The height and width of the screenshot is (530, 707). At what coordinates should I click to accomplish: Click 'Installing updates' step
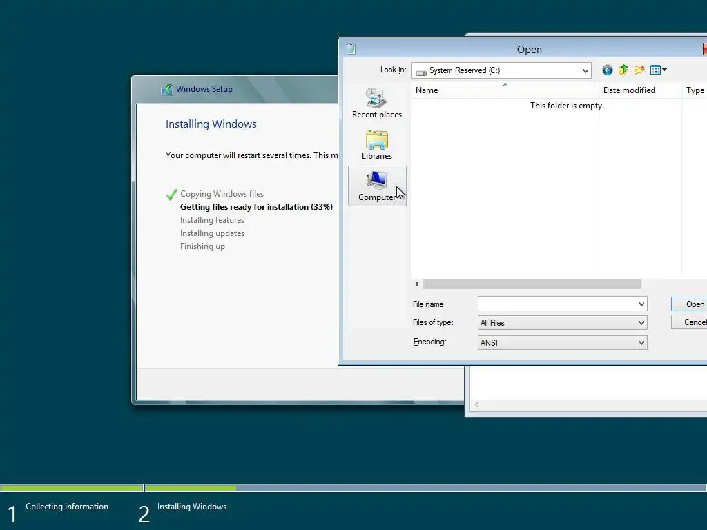(x=212, y=233)
